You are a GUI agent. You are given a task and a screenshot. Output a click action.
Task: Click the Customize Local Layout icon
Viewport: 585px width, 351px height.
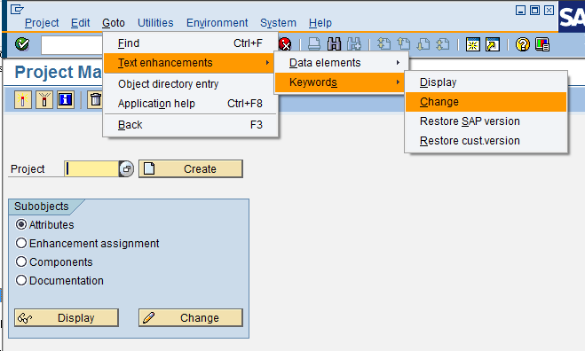[542, 44]
